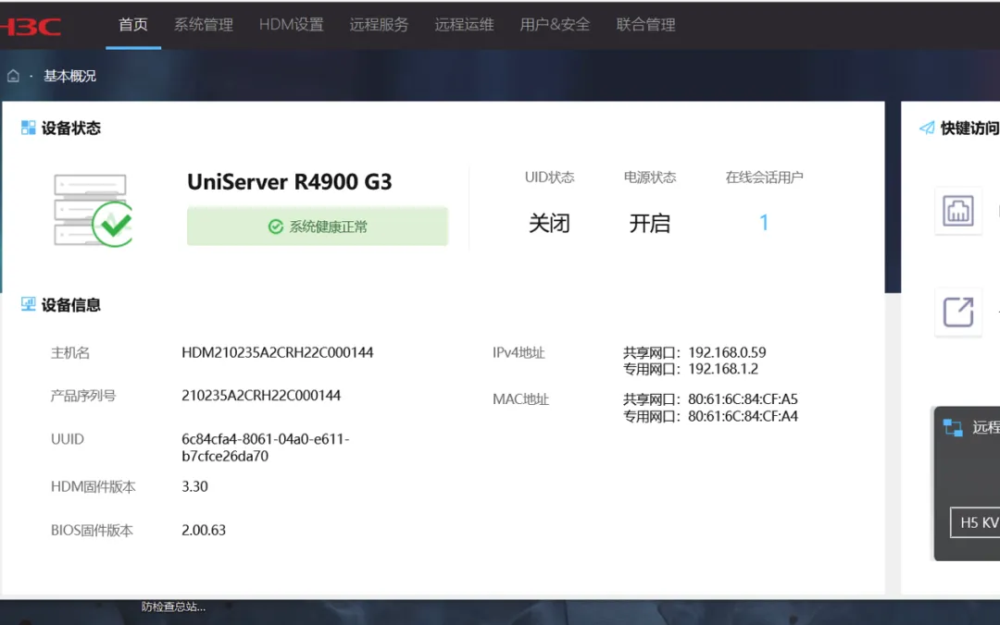Select HDM firmware version 3.30

tap(194, 486)
